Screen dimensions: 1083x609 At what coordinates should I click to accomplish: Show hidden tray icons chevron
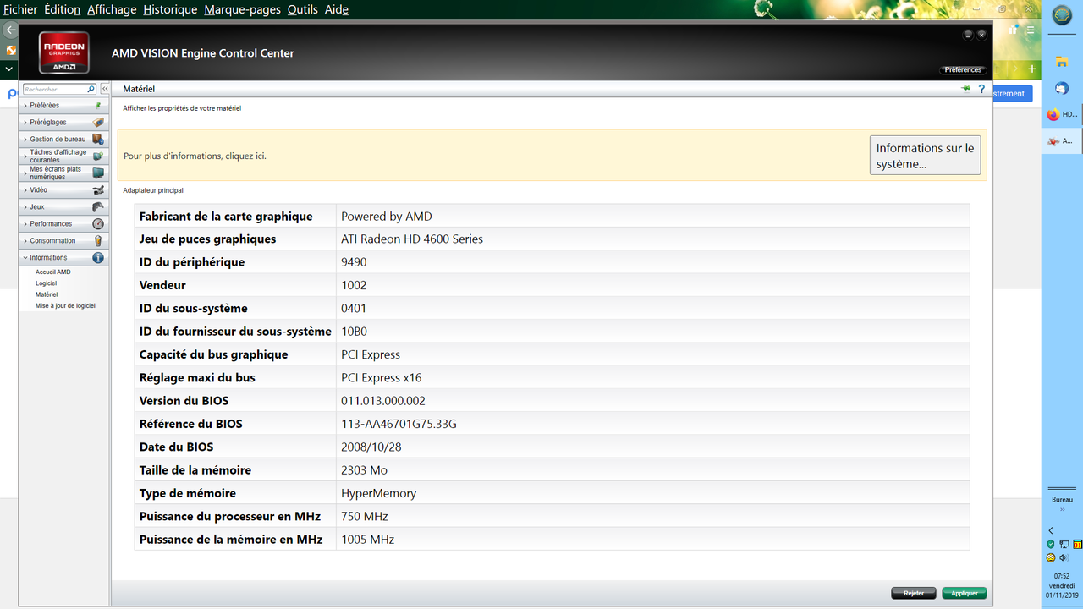1051,530
